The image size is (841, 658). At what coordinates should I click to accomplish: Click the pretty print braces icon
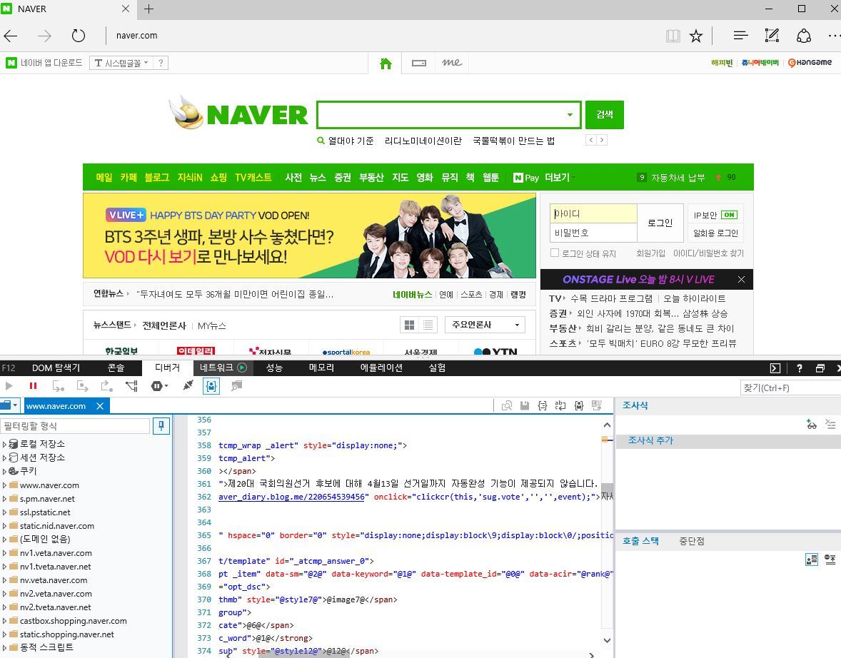coord(543,406)
